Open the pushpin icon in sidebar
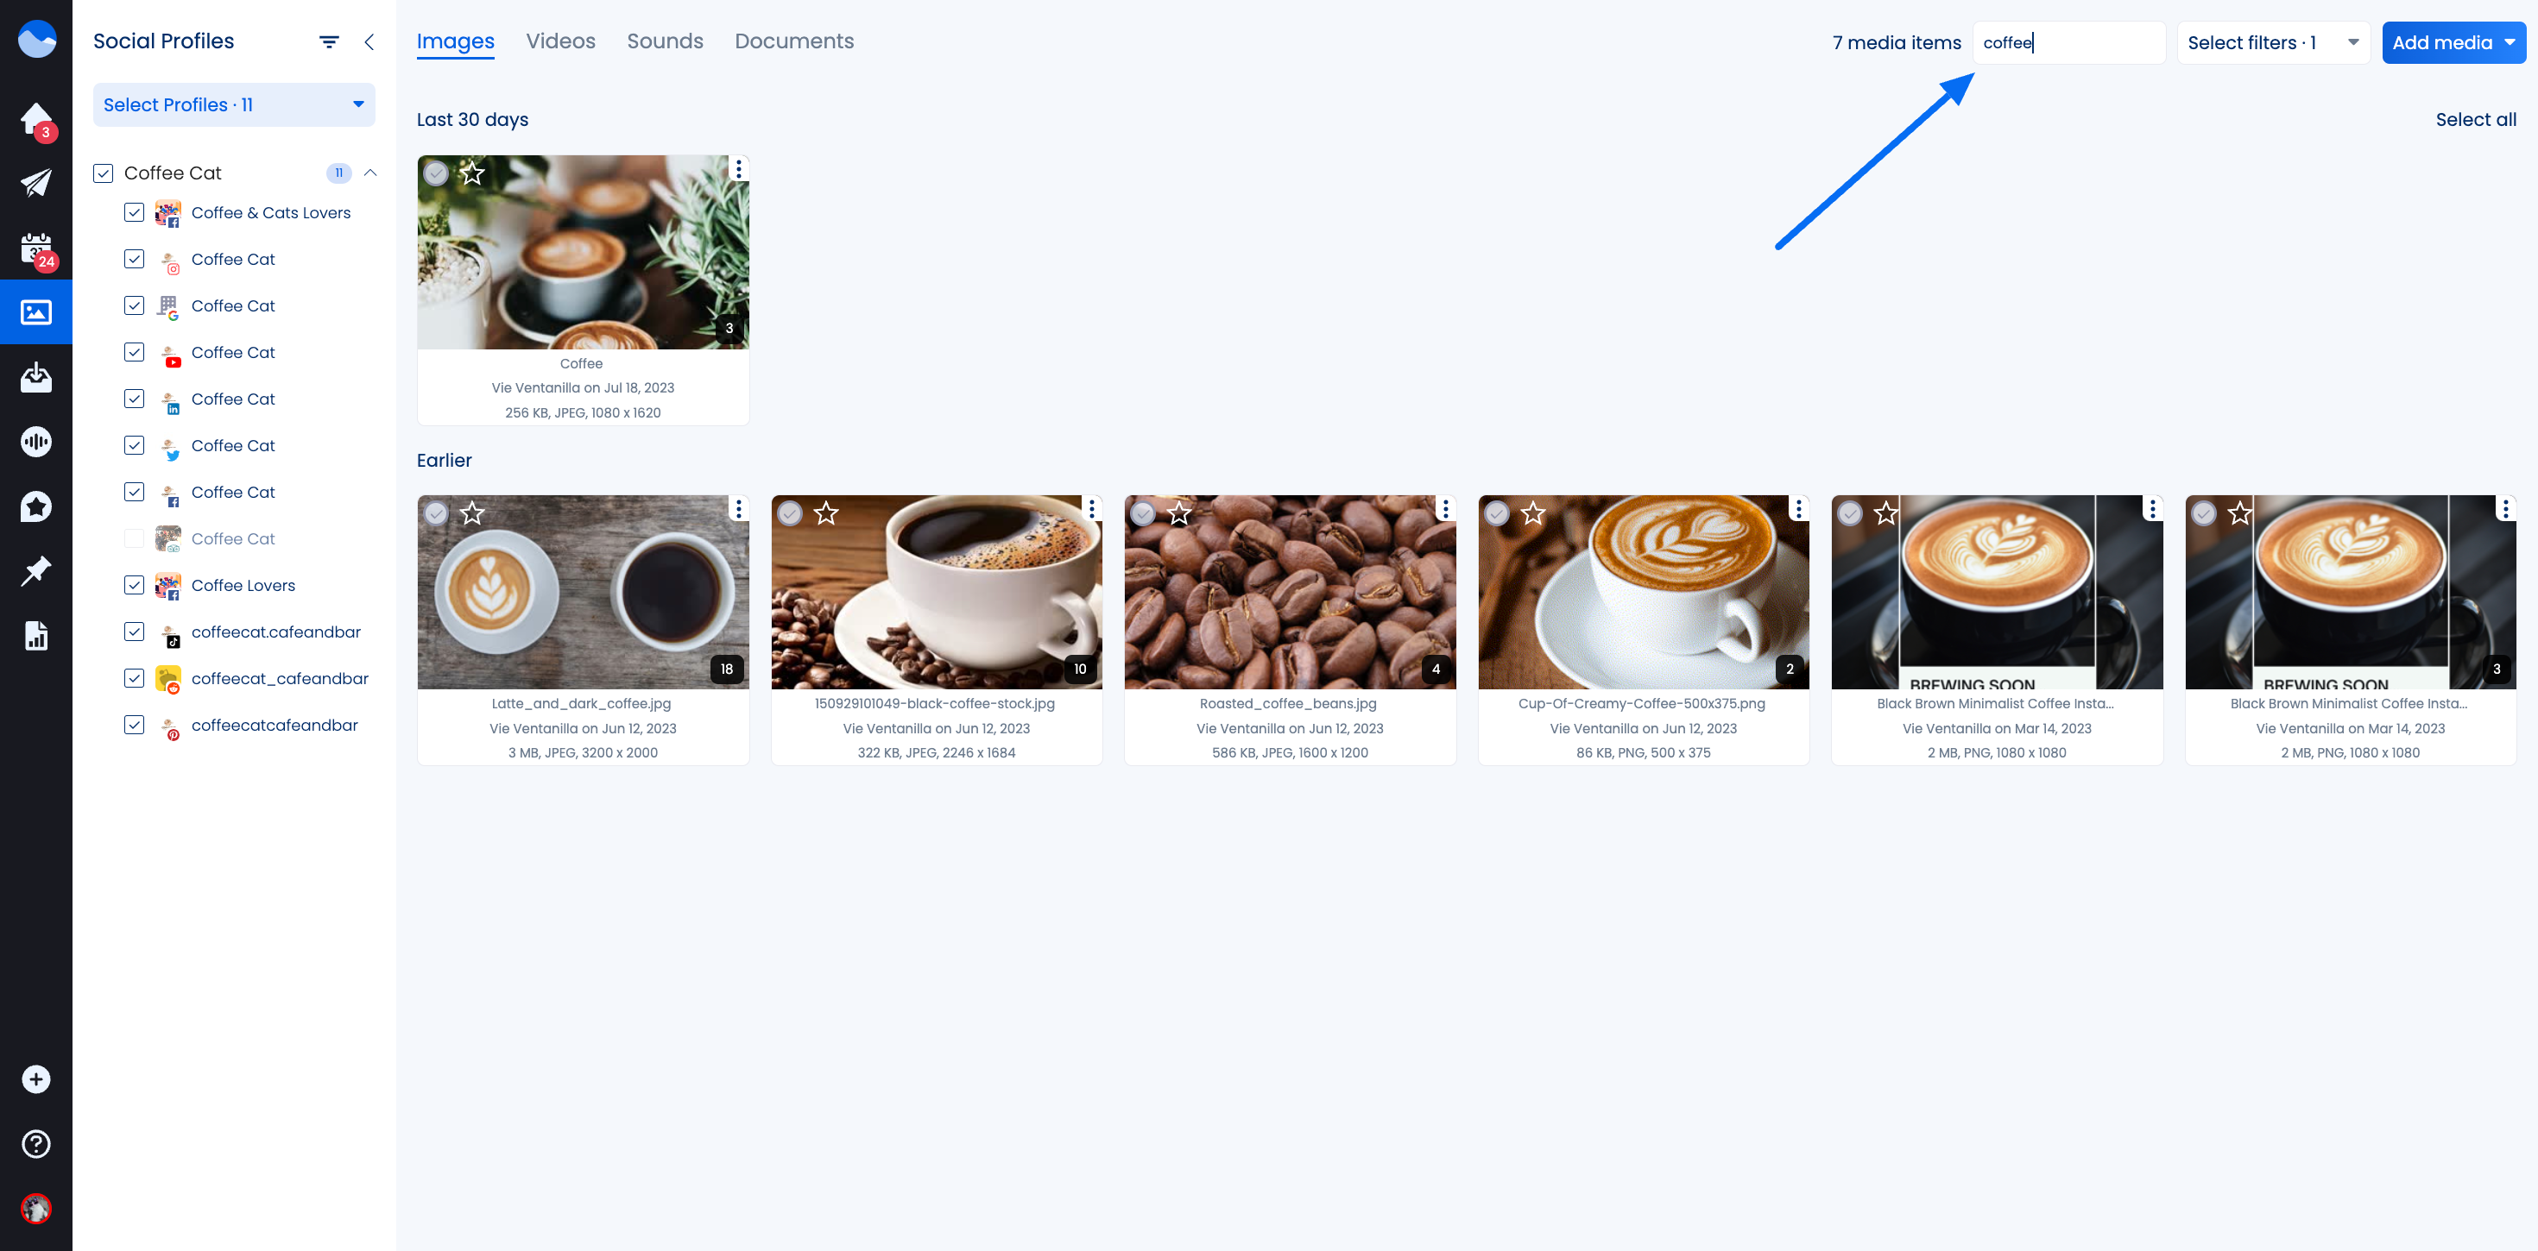Screen dimensions: 2538x1251 point(36,570)
